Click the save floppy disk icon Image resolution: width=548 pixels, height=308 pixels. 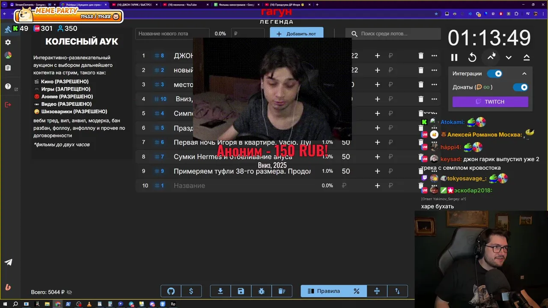click(241, 291)
